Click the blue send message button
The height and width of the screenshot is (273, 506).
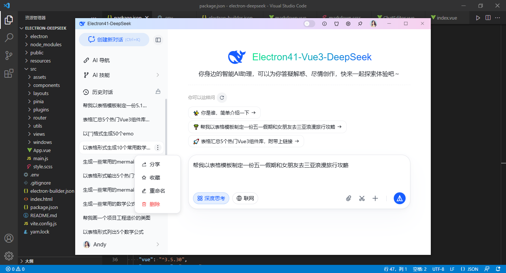click(399, 198)
